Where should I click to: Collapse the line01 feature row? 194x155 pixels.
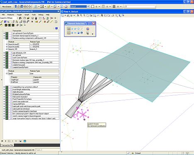click(x=7, y=74)
